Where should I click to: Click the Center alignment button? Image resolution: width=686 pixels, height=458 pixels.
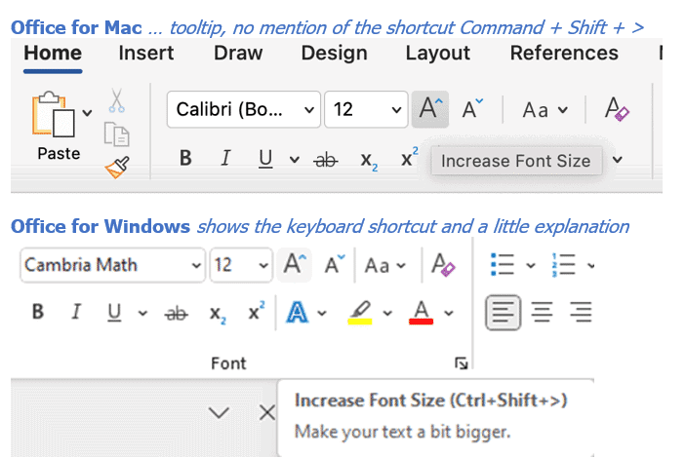(542, 313)
